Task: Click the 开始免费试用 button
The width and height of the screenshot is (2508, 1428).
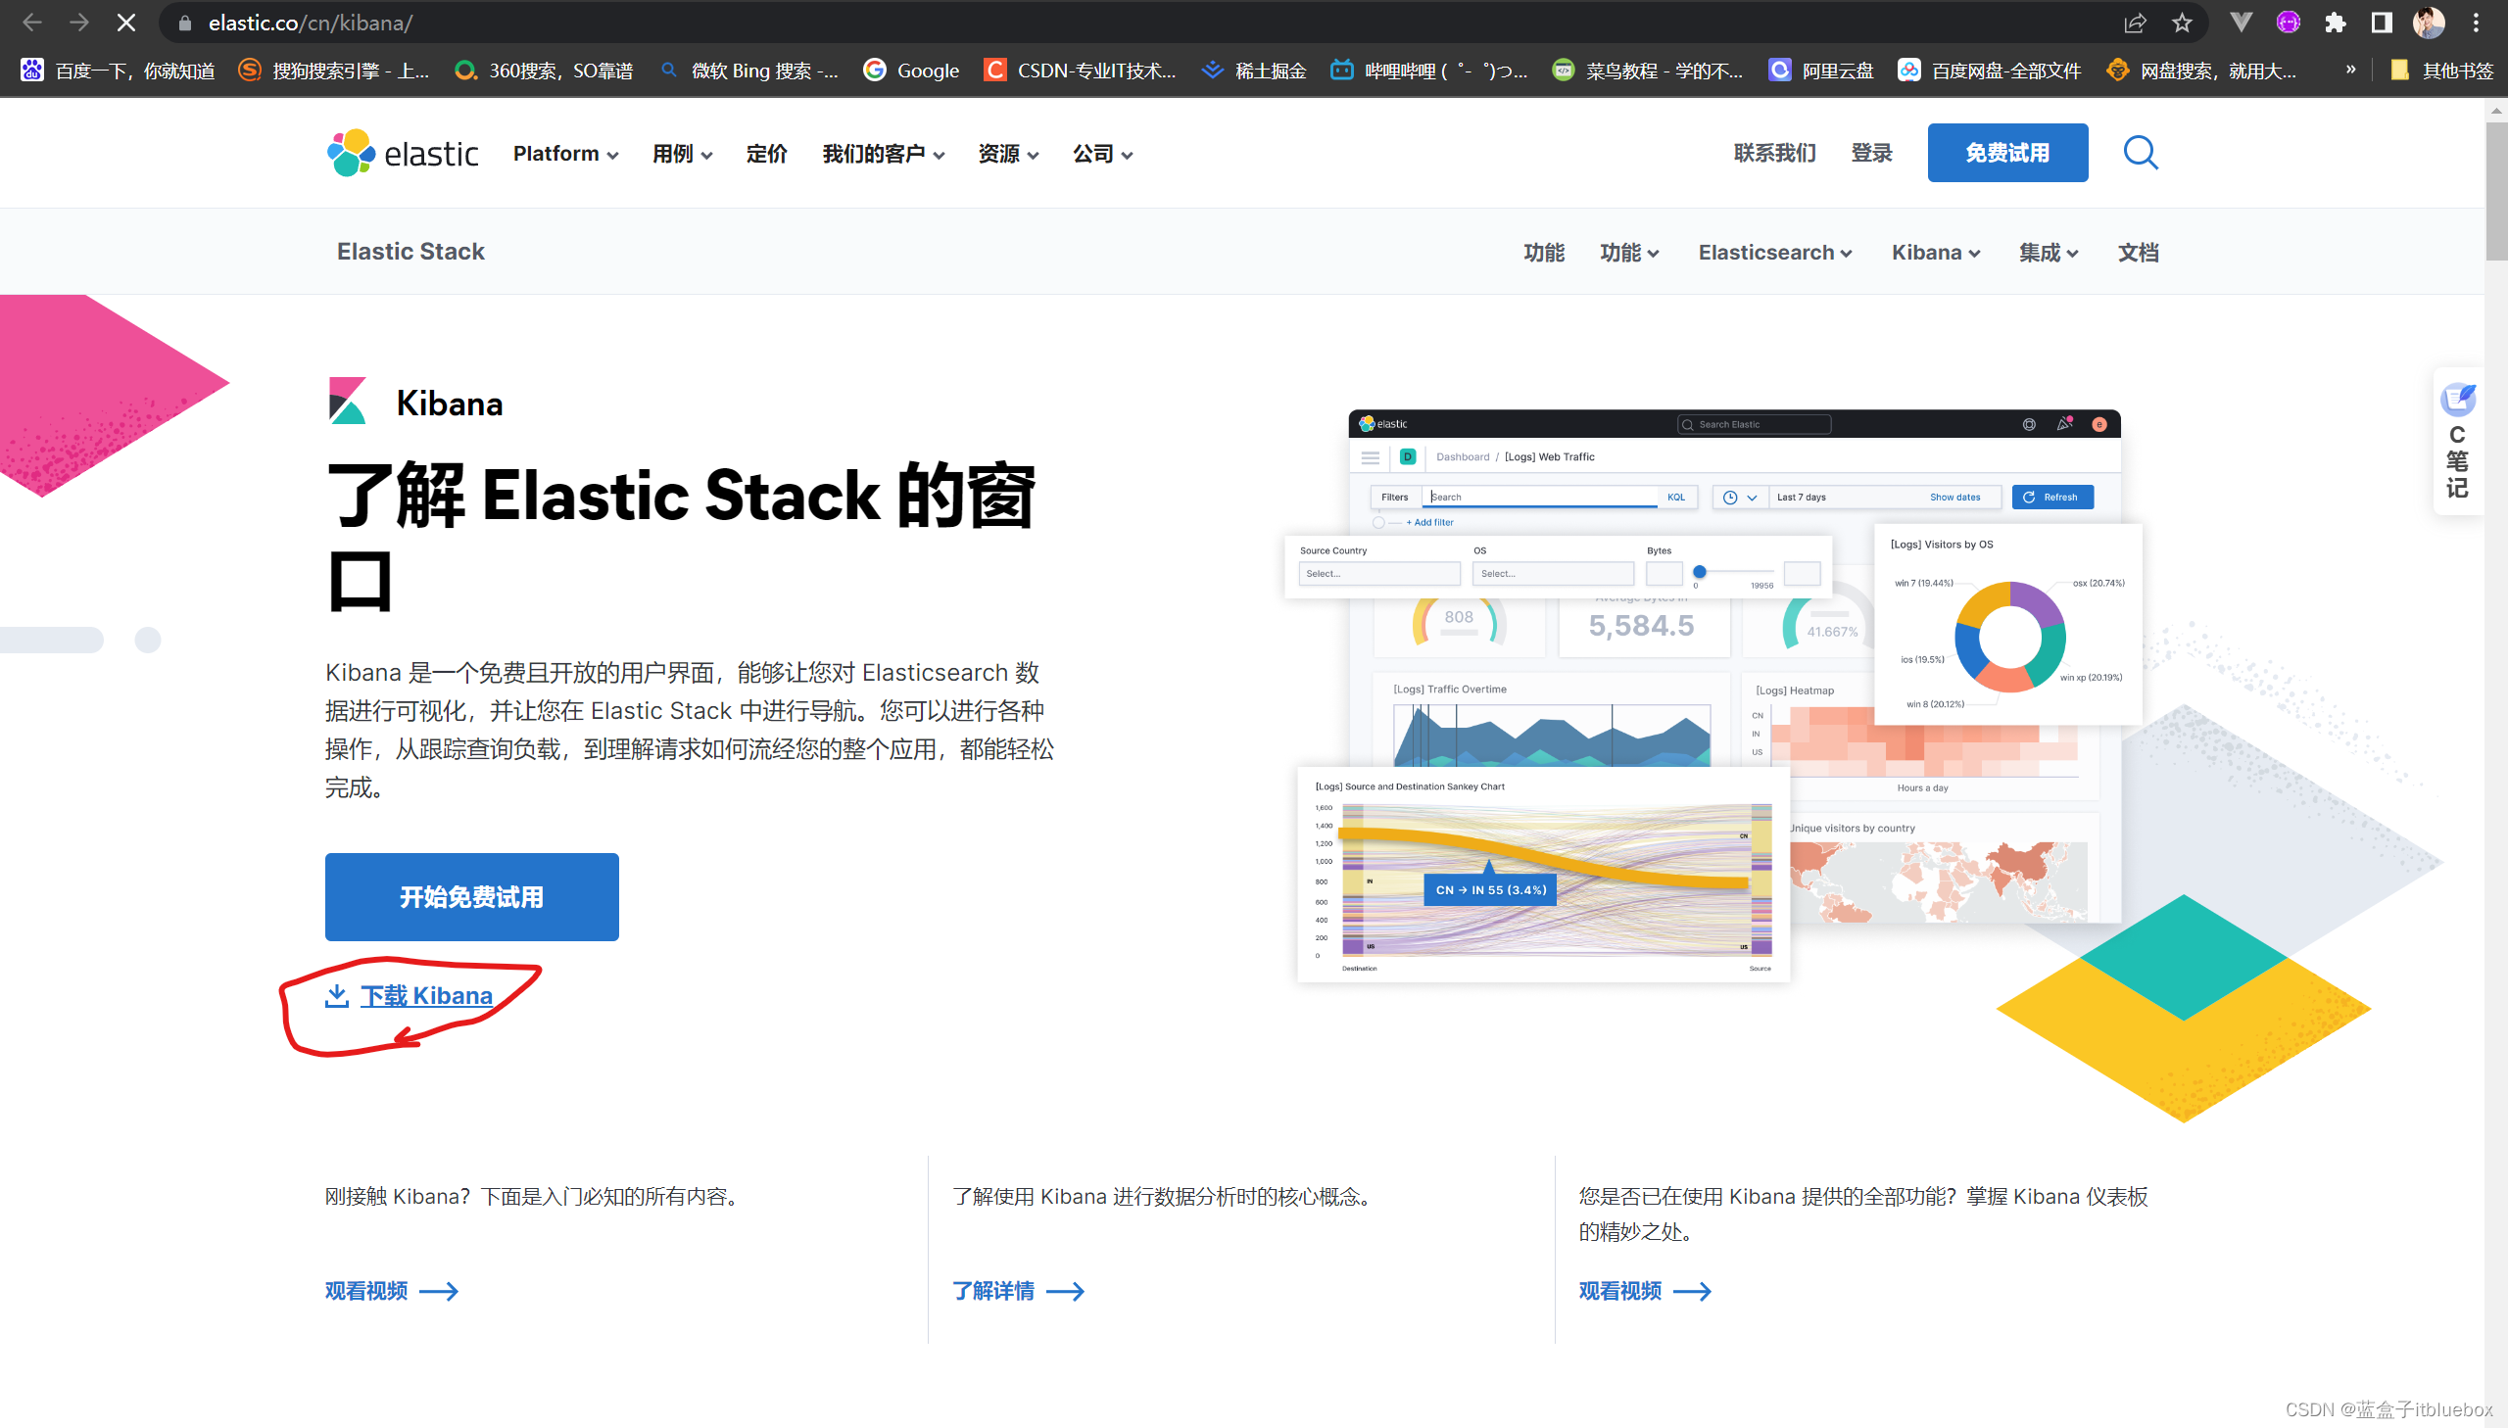Action: coord(471,895)
